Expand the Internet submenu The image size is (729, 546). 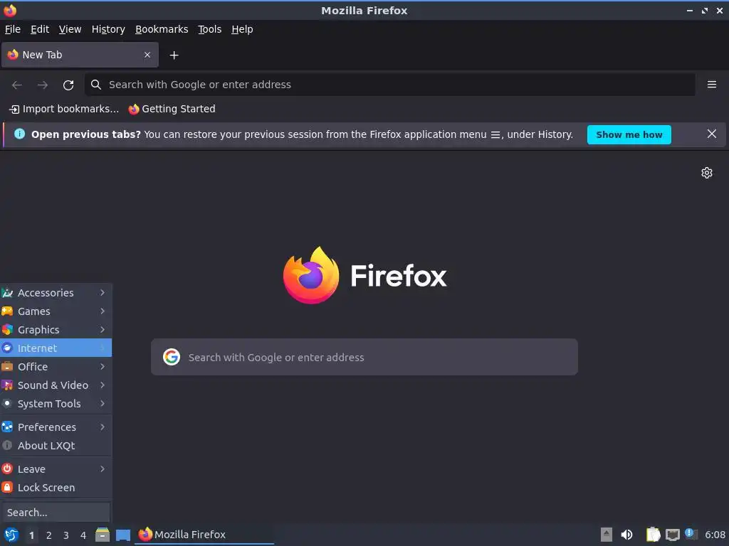point(56,348)
